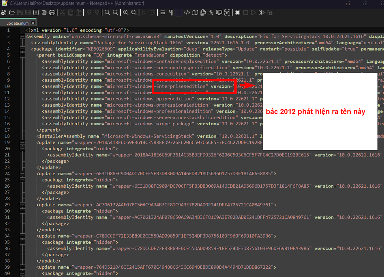Image resolution: width=384 pixels, height=277 pixels.
Task: Click the Save recorded macro icon
Action: [270, 13]
